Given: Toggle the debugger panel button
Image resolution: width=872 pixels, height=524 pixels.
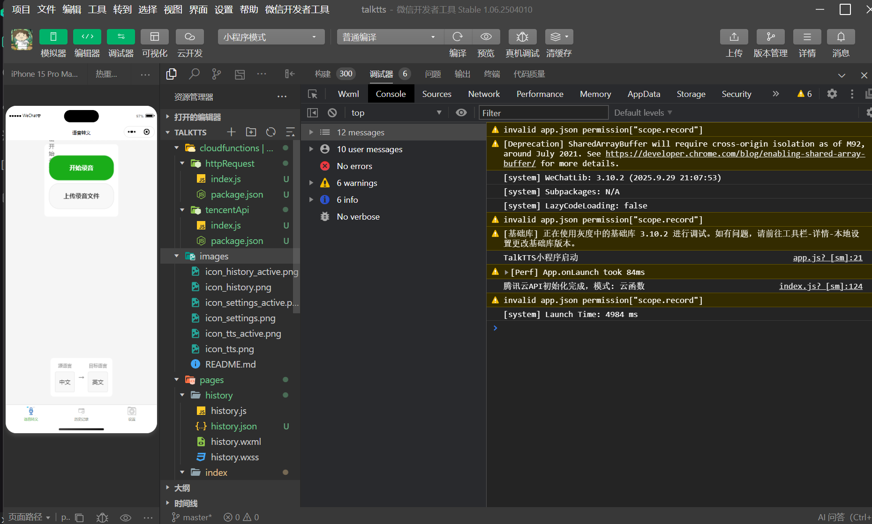Looking at the screenshot, I should click(x=121, y=37).
